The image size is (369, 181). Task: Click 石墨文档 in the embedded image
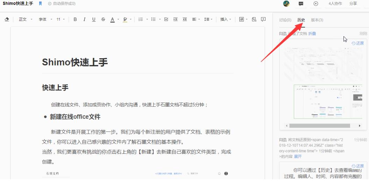pos(52,173)
